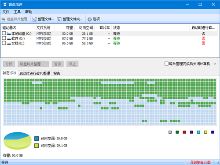Open the 工具 menu
Image resolution: width=220 pixels, height=165 pixels.
(17, 12)
